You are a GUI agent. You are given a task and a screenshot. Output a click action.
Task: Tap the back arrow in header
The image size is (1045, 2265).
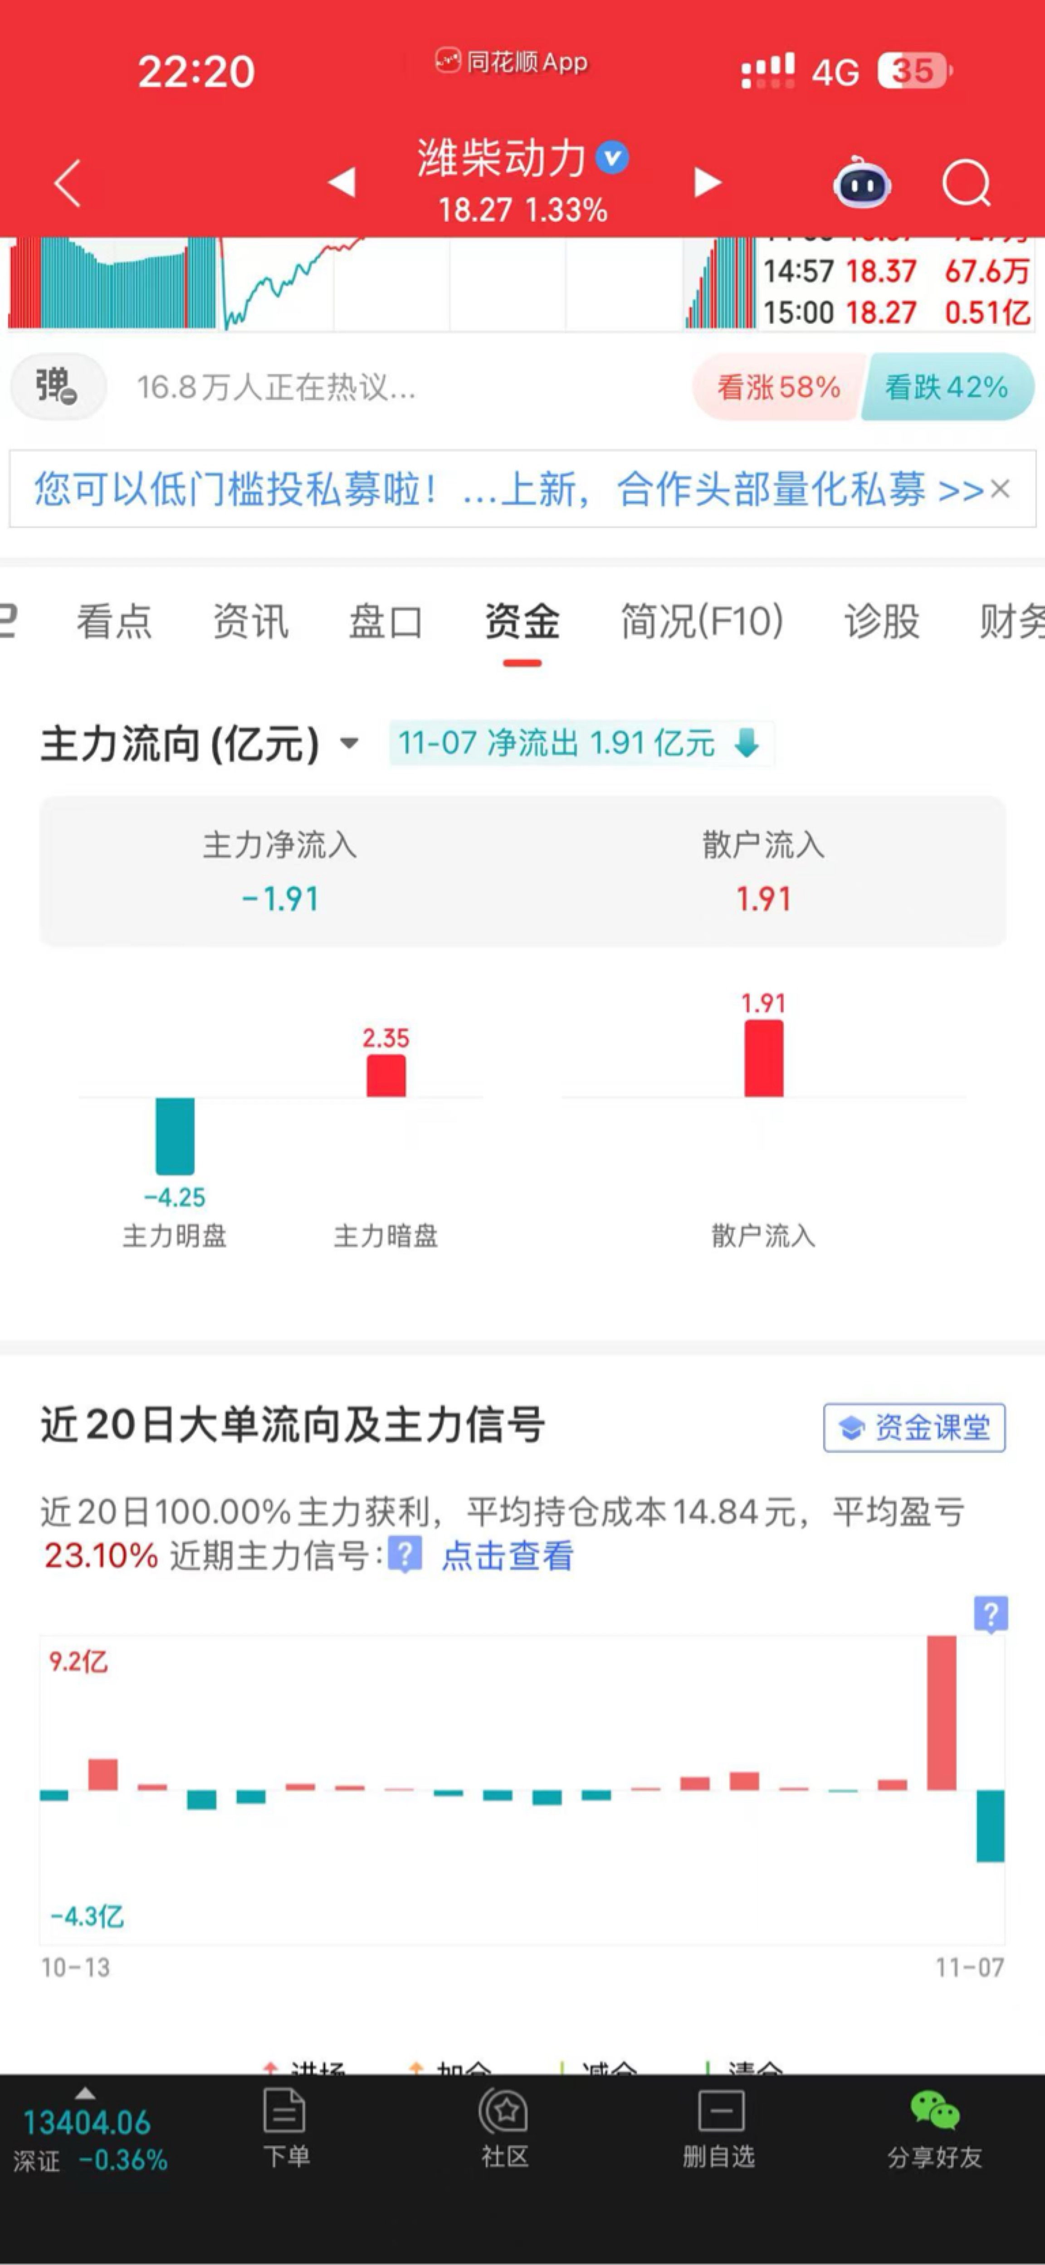(x=68, y=183)
